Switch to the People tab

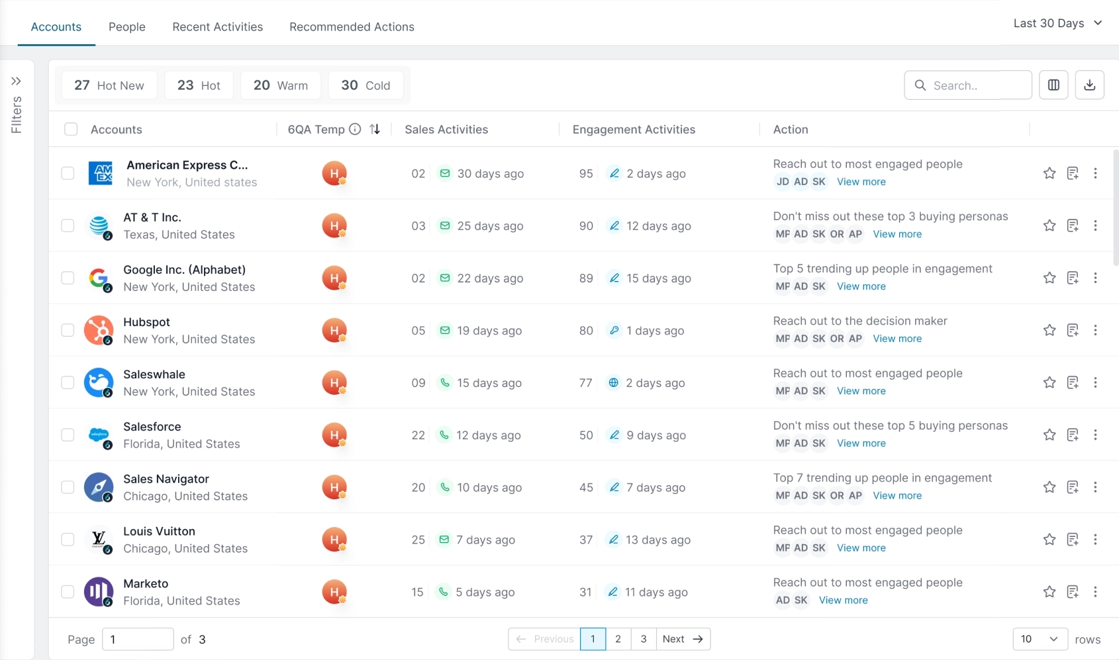[127, 26]
